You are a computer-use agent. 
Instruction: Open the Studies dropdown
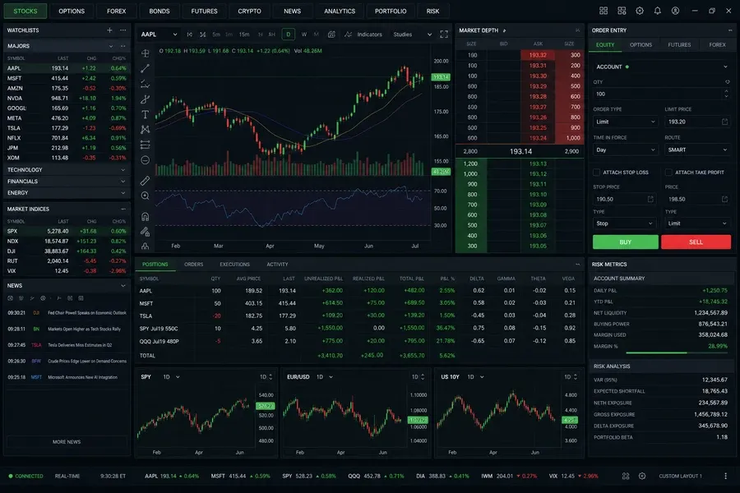point(412,35)
